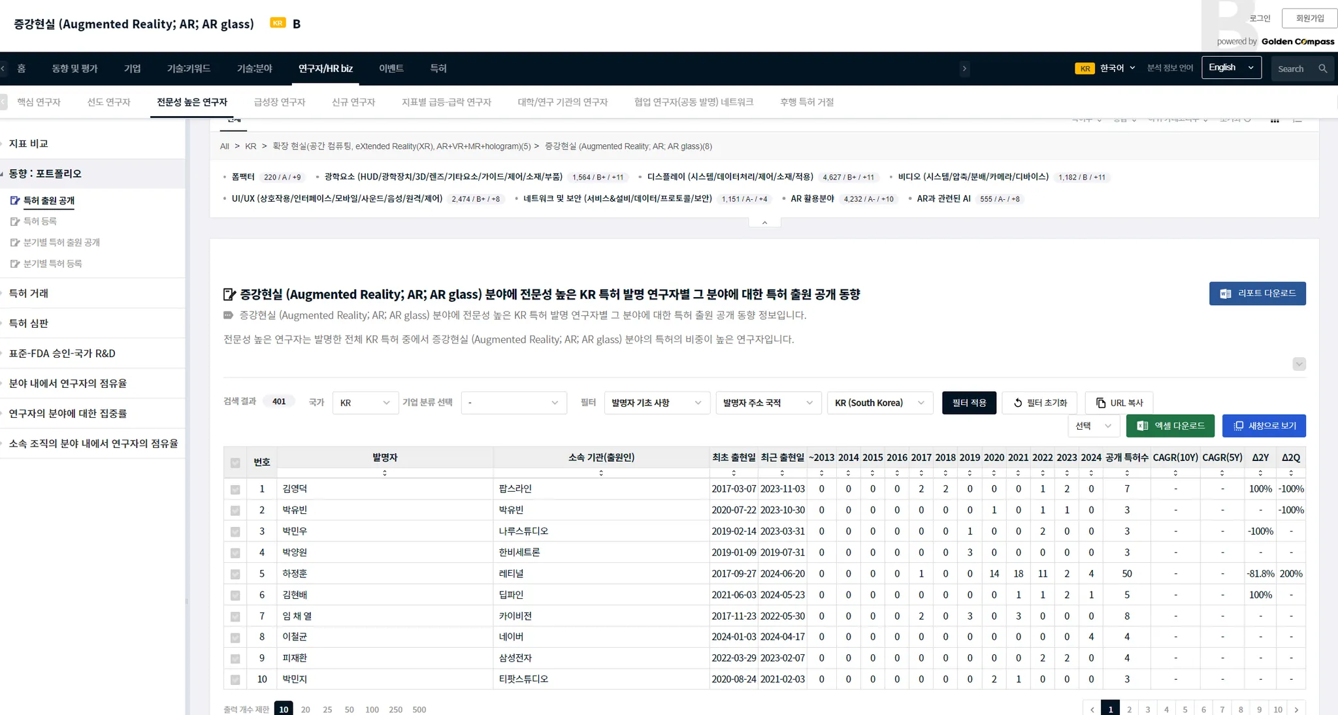Image resolution: width=1338 pixels, height=715 pixels.
Task: Click the search magnifier icon
Action: pos(1322,69)
